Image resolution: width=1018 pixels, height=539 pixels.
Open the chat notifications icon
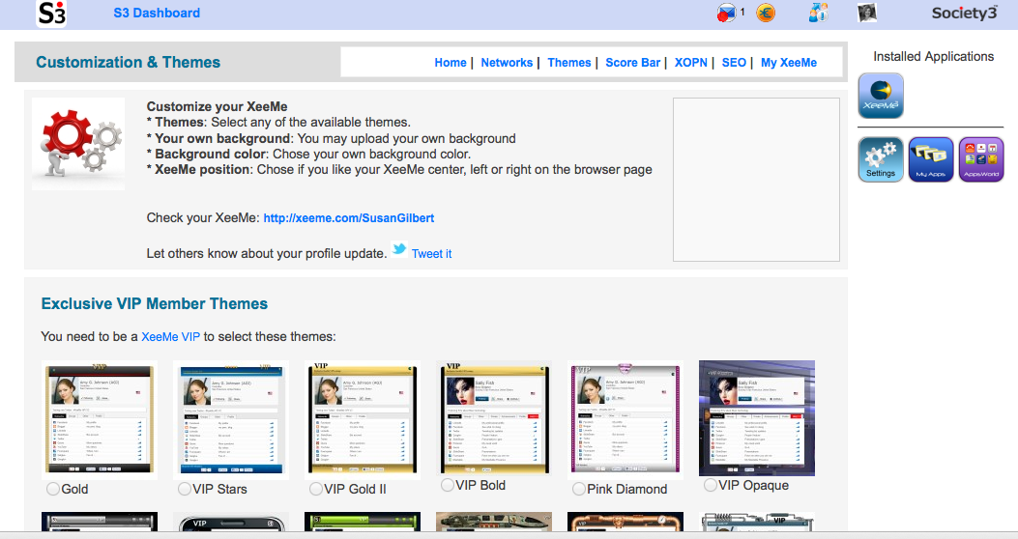(726, 13)
